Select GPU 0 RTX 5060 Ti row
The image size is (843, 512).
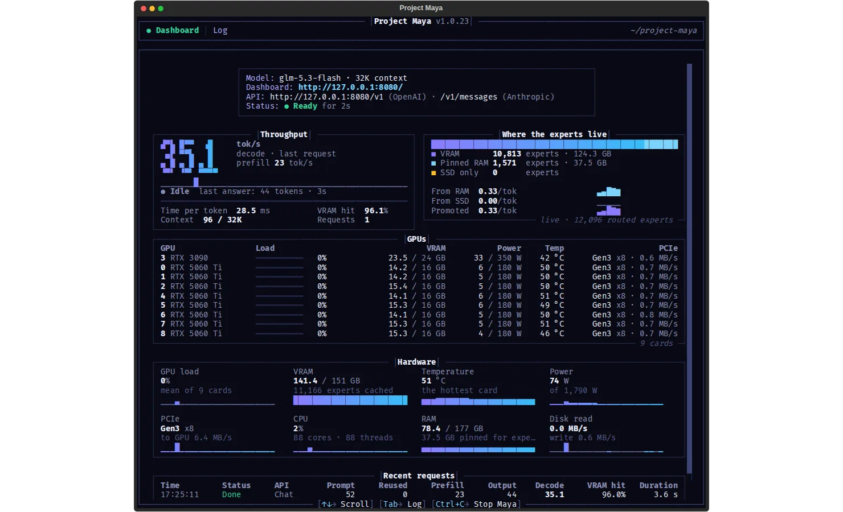coord(419,267)
